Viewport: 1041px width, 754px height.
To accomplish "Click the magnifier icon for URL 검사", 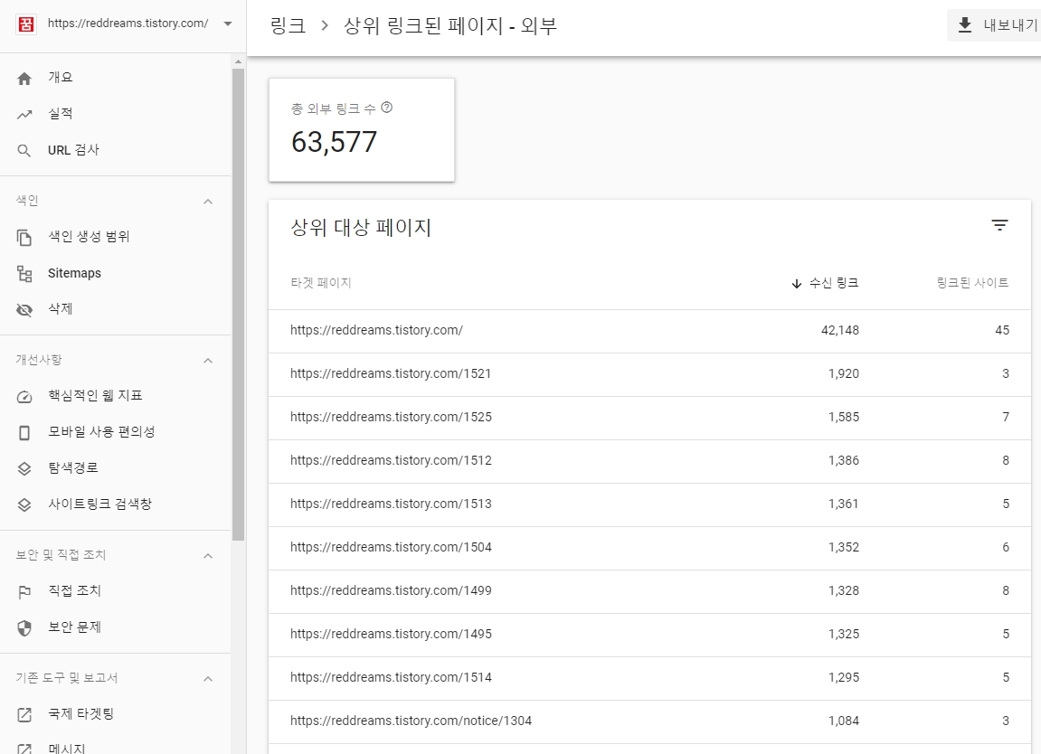I will click(x=24, y=151).
